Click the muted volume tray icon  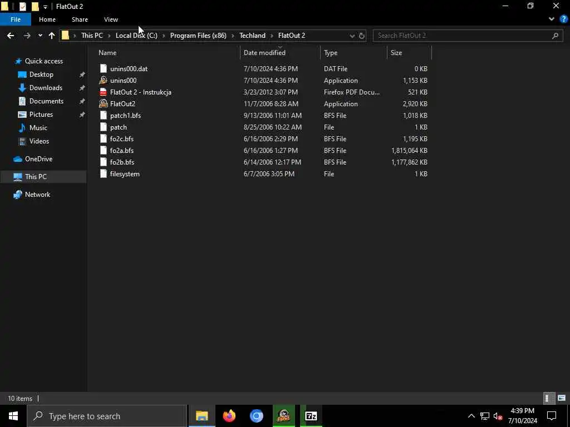498,416
